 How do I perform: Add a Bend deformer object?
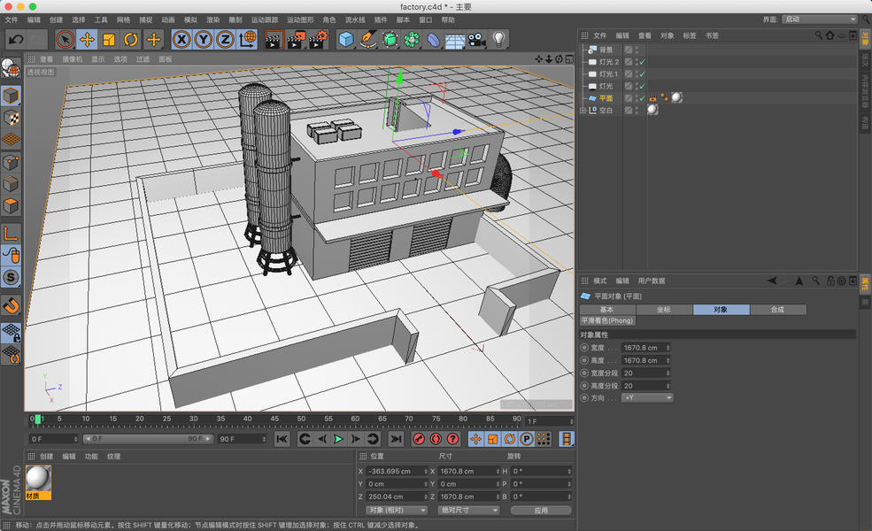coord(433,40)
